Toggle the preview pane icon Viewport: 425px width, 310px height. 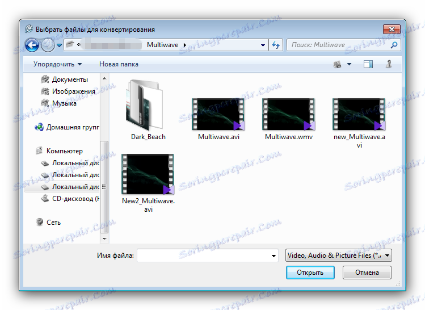pyautogui.click(x=368, y=64)
